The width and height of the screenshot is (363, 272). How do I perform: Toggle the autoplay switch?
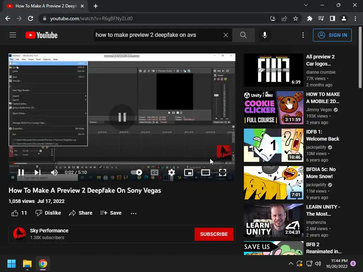(136, 172)
